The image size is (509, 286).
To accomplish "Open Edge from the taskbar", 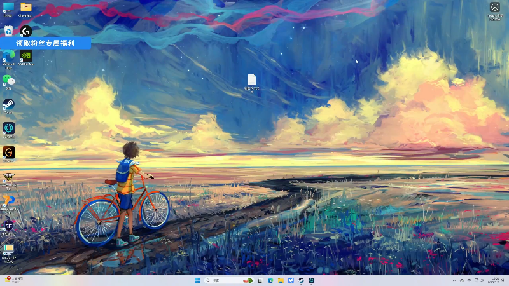I will click(270, 280).
